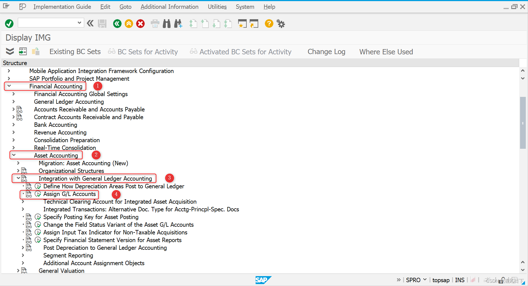This screenshot has width=528, height=286.
Task: Click Activated BC Sets for Activity button
Action: 241,52
